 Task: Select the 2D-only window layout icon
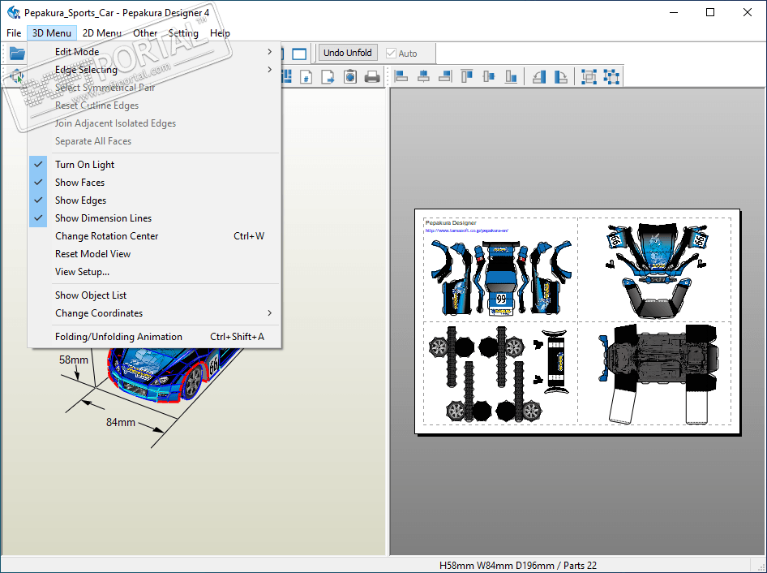pyautogui.click(x=299, y=54)
